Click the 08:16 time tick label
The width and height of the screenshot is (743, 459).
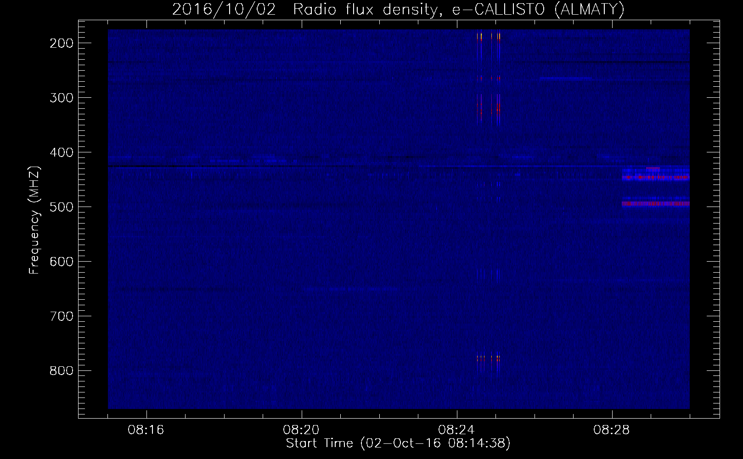pyautogui.click(x=146, y=430)
